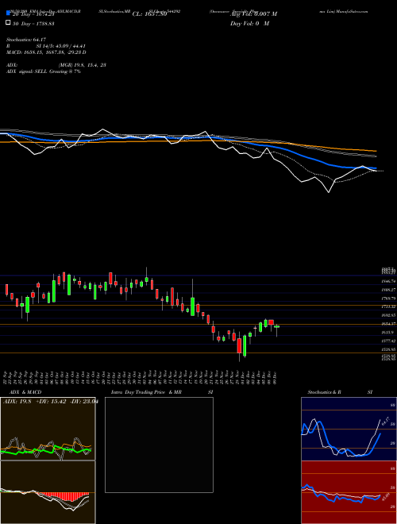
Task: Click the 'Intra Day Trading Price & MRSI' title
Action: coord(162,392)
